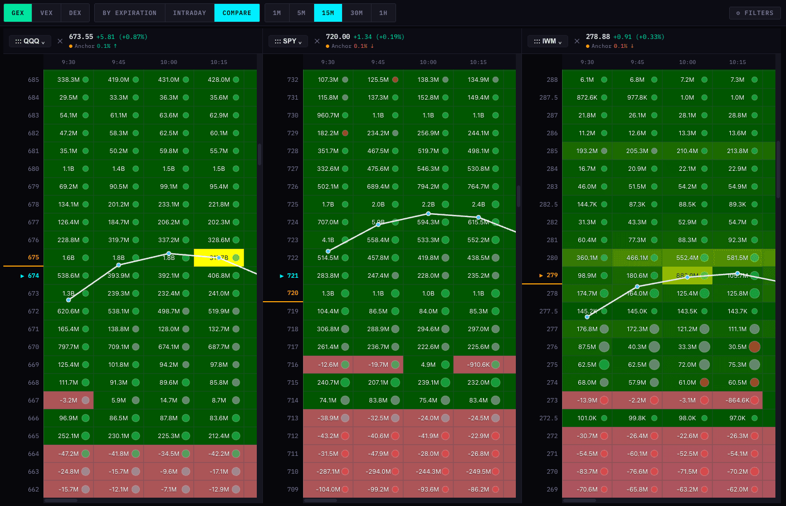Click the red-ring dot beside SPY 710 -287.1M
The width and height of the screenshot is (786, 506).
[x=345, y=471]
